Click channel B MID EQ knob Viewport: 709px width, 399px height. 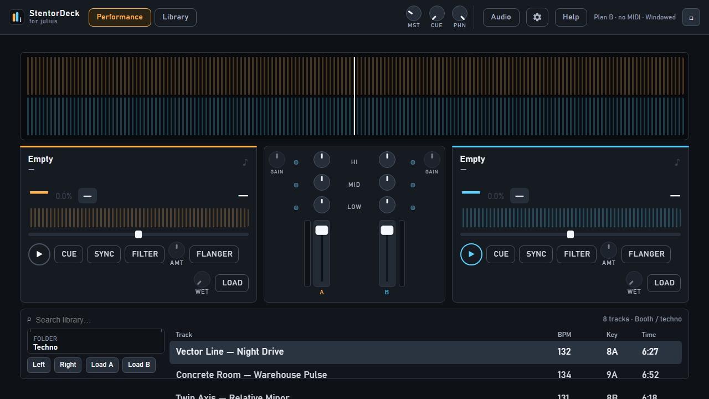click(387, 182)
